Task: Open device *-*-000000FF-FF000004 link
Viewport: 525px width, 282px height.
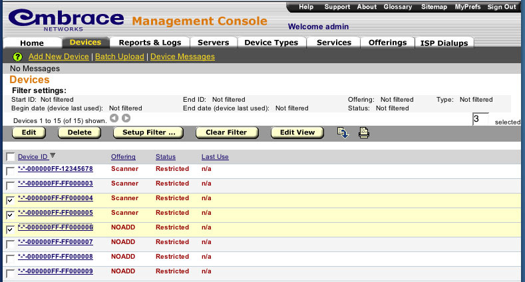Action: tap(55, 198)
